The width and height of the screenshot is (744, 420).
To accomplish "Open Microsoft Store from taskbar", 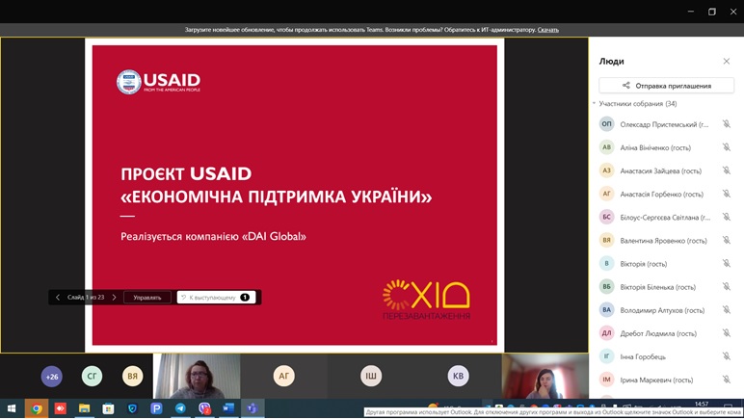I will point(108,408).
